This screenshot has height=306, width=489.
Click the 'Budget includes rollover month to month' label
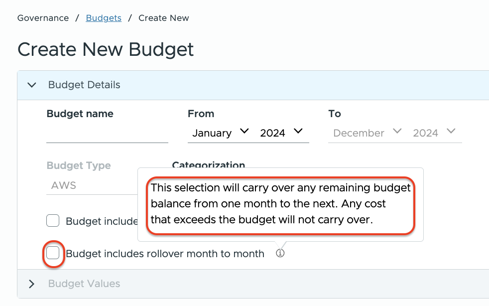[x=165, y=254]
